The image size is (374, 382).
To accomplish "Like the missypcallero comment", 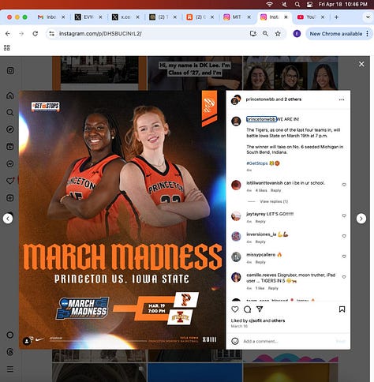I will [x=344, y=257].
